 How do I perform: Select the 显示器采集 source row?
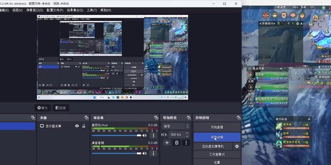pos(63,126)
